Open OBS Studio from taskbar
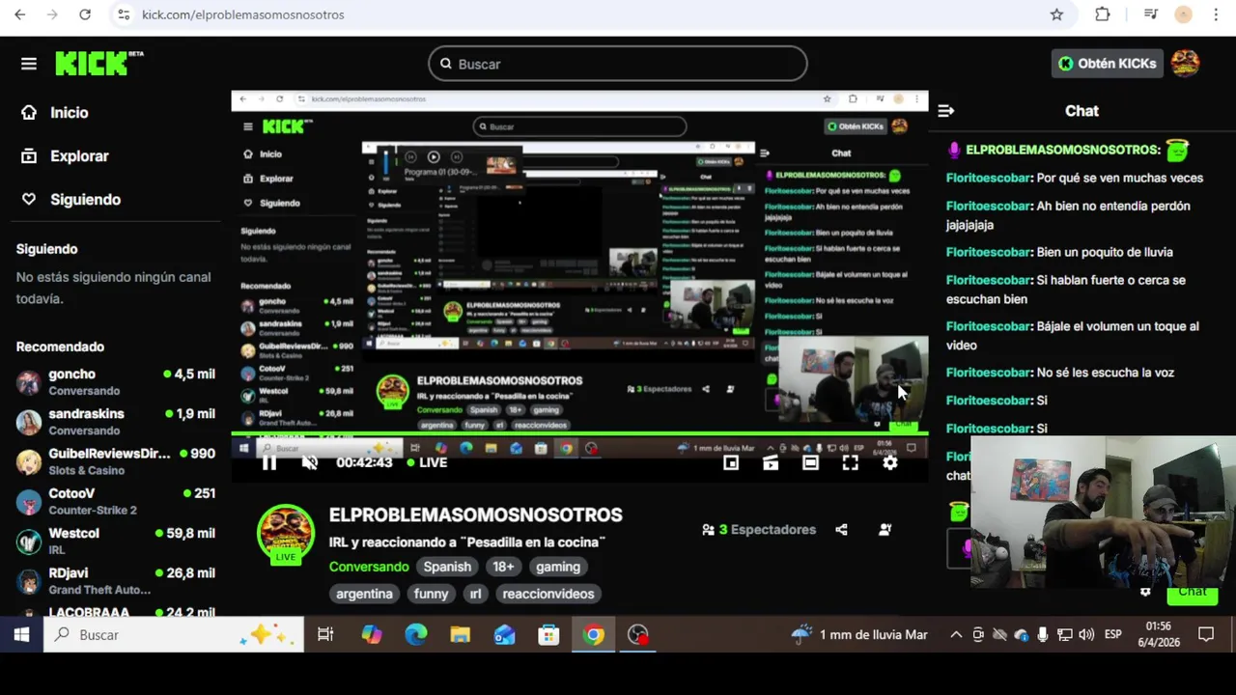Viewport: 1236px width, 695px height. [x=638, y=634]
